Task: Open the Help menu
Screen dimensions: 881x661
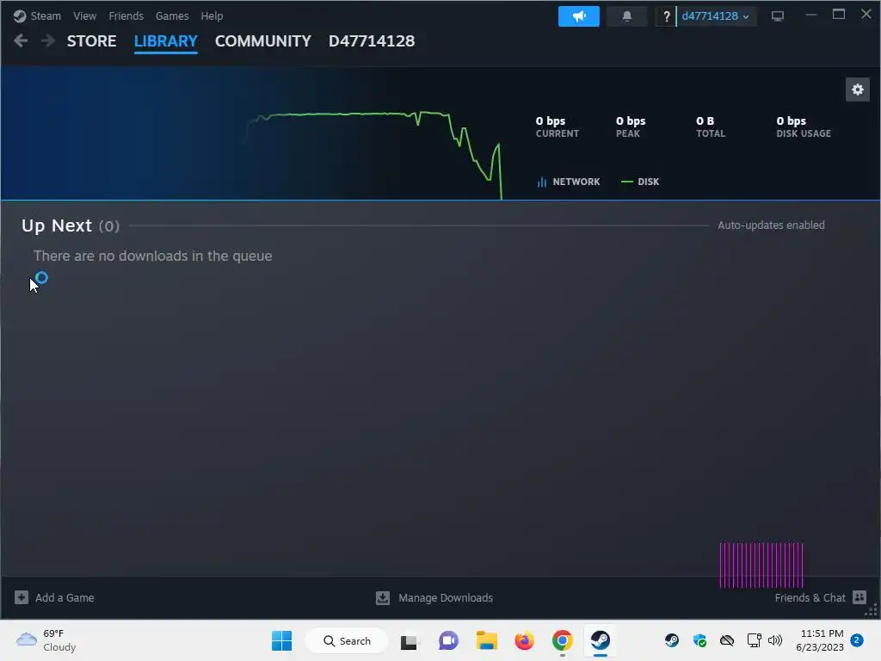Action: 212,15
